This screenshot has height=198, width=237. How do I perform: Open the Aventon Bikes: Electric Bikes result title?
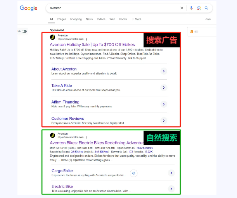point(97,143)
